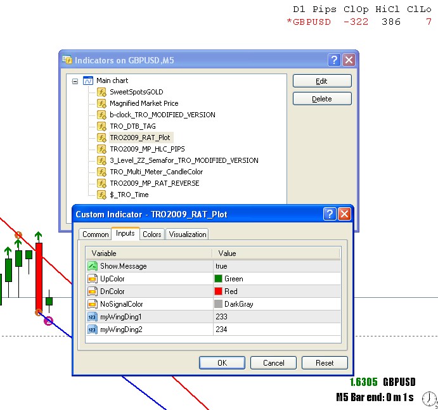Click the Magnified Market Price indicator icon
The height and width of the screenshot is (410, 438).
tap(101, 103)
